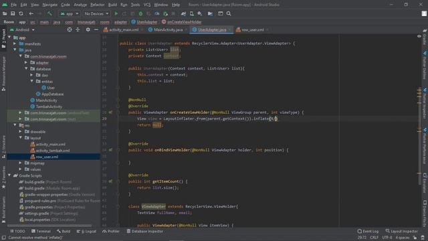Image resolution: width=428 pixels, height=241 pixels.
Task: Click the Debug app bug icon
Action: (140, 13)
